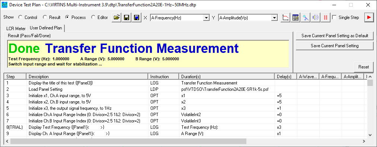Open a device test plan file
This screenshot has height=147, width=377.
coord(117,17)
